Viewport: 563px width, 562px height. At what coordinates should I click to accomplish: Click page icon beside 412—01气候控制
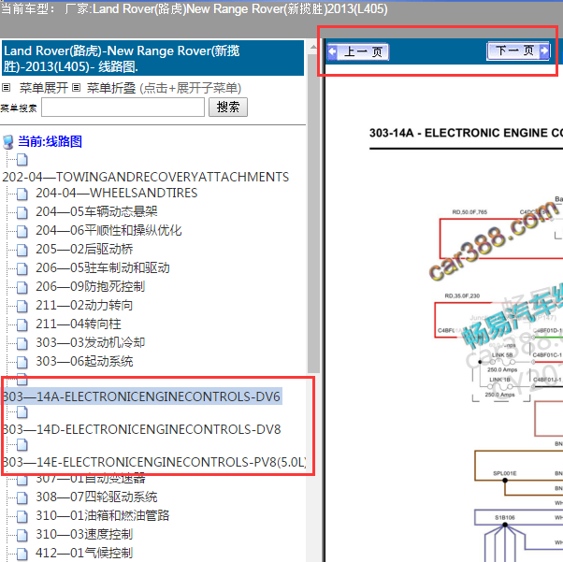click(22, 554)
